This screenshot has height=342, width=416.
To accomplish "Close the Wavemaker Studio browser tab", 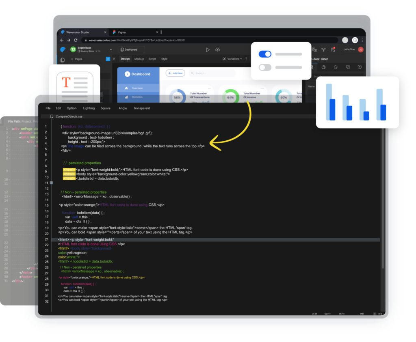I will [x=105, y=32].
